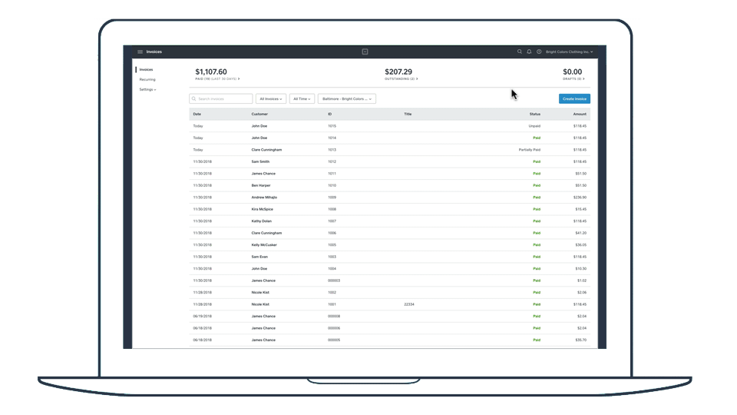Open search from the header magnifier icon
Screen dimensions: 737x415
pos(520,51)
